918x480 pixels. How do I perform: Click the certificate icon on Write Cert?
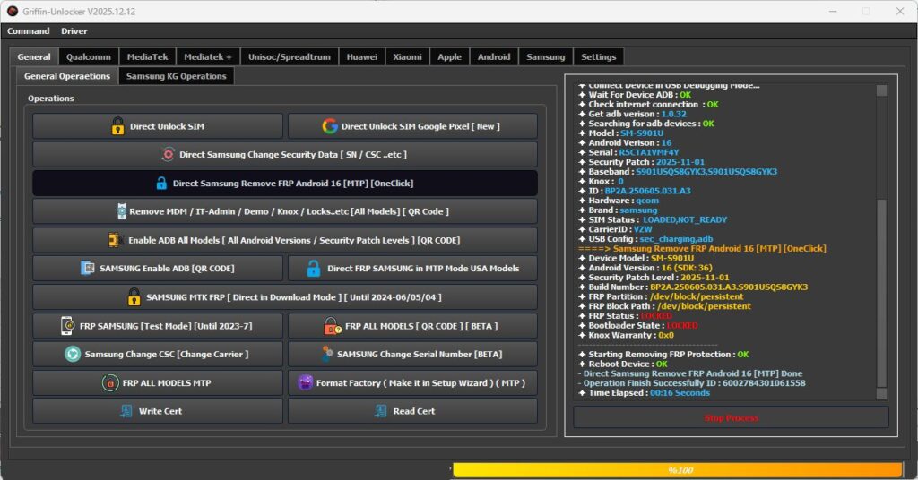[x=126, y=411]
